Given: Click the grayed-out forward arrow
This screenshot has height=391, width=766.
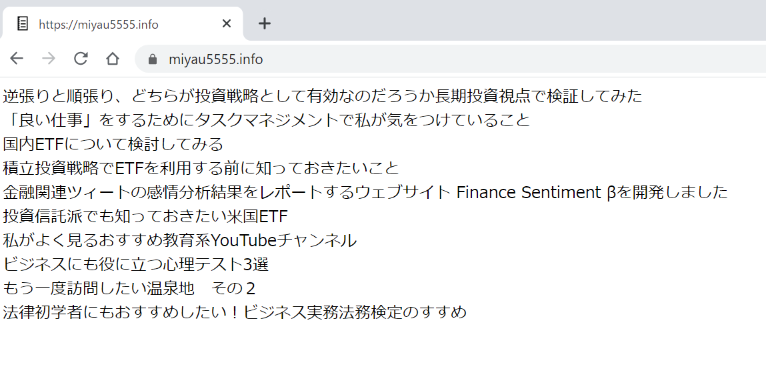Looking at the screenshot, I should click(49, 59).
